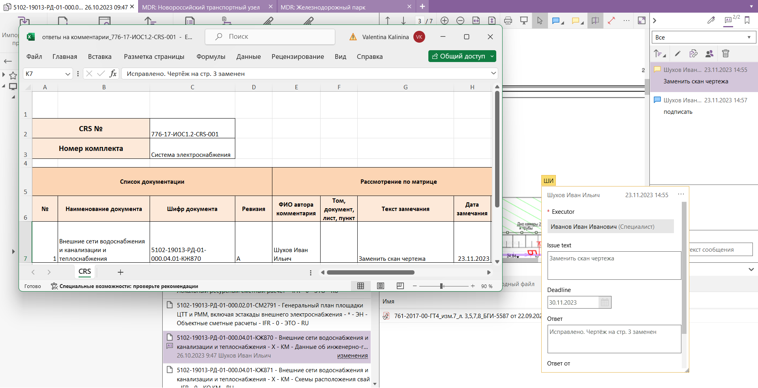This screenshot has height=388, width=758.
Task: Open the Файл menu in Excel
Action: [x=34, y=57]
